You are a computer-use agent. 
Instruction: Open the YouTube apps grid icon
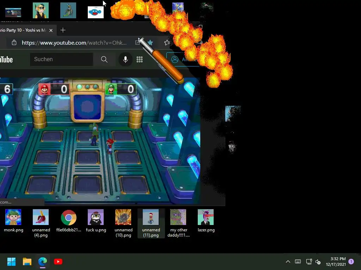(x=140, y=59)
